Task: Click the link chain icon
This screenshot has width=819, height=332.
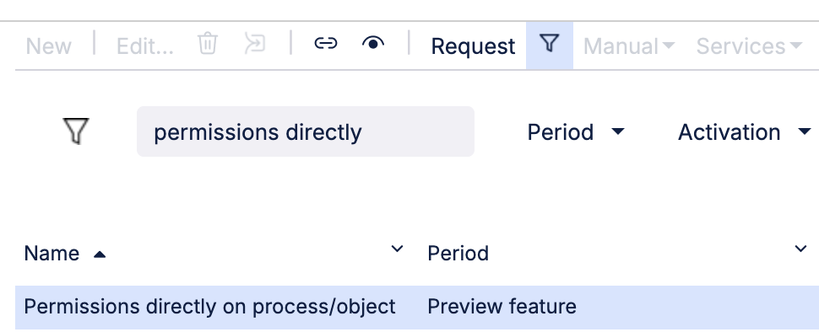Action: [x=325, y=43]
